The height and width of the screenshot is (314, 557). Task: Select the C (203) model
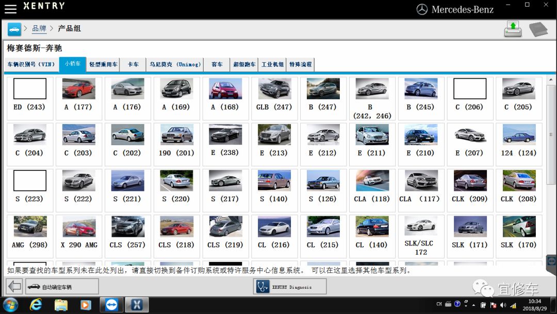78,144
